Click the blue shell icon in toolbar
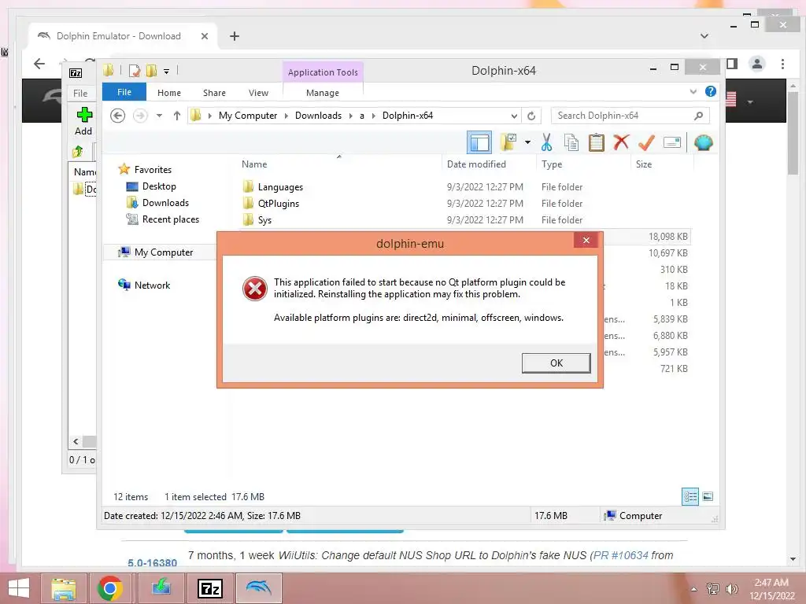Image resolution: width=806 pixels, height=604 pixels. point(703,142)
